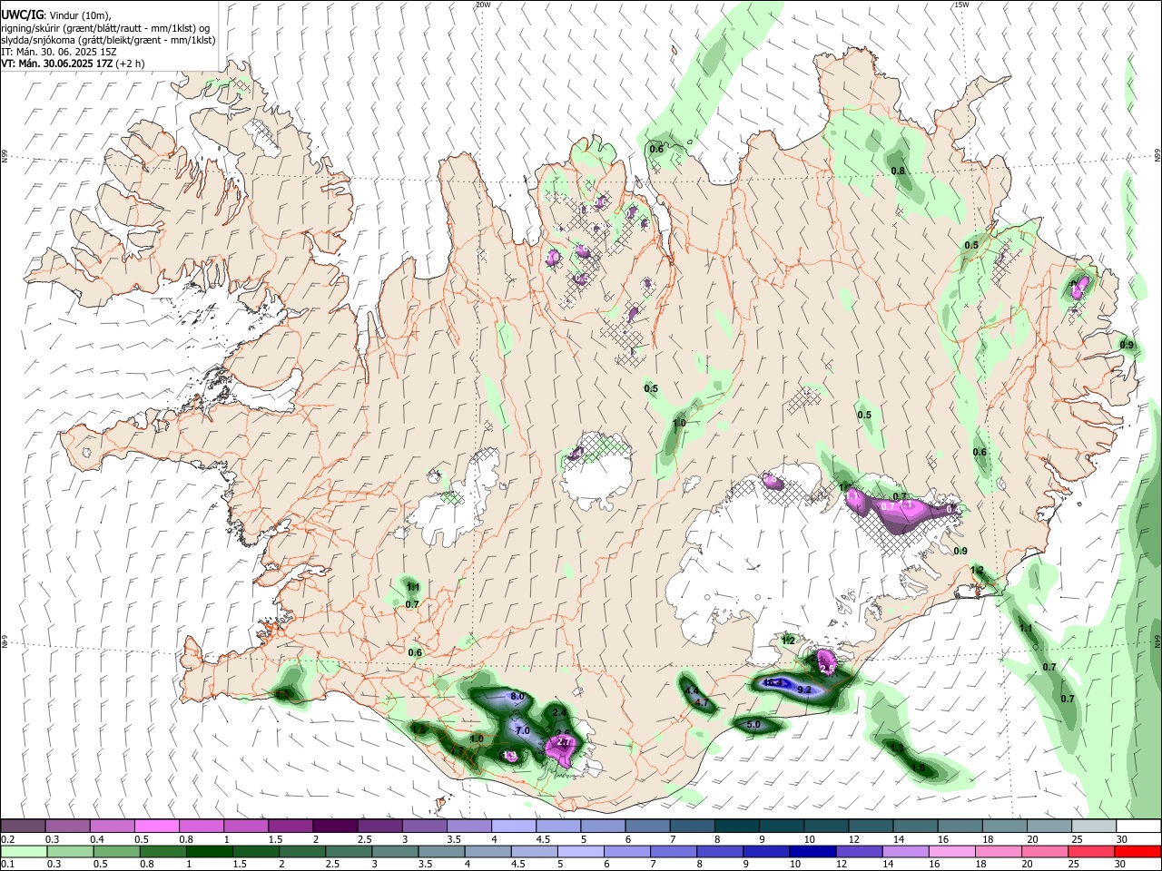Click the 'rigning/skúrir (grænt/blátt/rautt' legend description line
Image resolution: width=1162 pixels, height=871 pixels.
click(105, 28)
